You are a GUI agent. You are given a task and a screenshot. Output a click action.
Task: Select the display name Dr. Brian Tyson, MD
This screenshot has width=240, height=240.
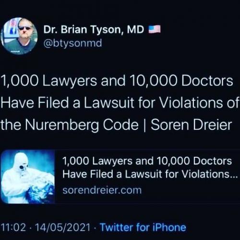click(x=94, y=29)
